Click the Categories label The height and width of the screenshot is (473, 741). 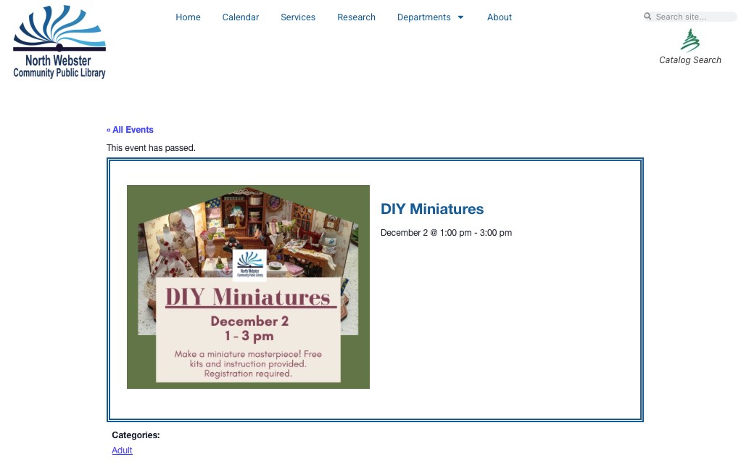pyautogui.click(x=136, y=435)
